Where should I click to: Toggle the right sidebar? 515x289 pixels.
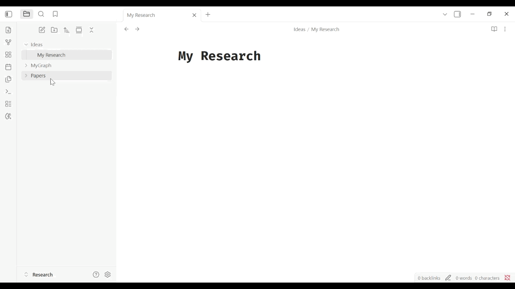tap(457, 14)
